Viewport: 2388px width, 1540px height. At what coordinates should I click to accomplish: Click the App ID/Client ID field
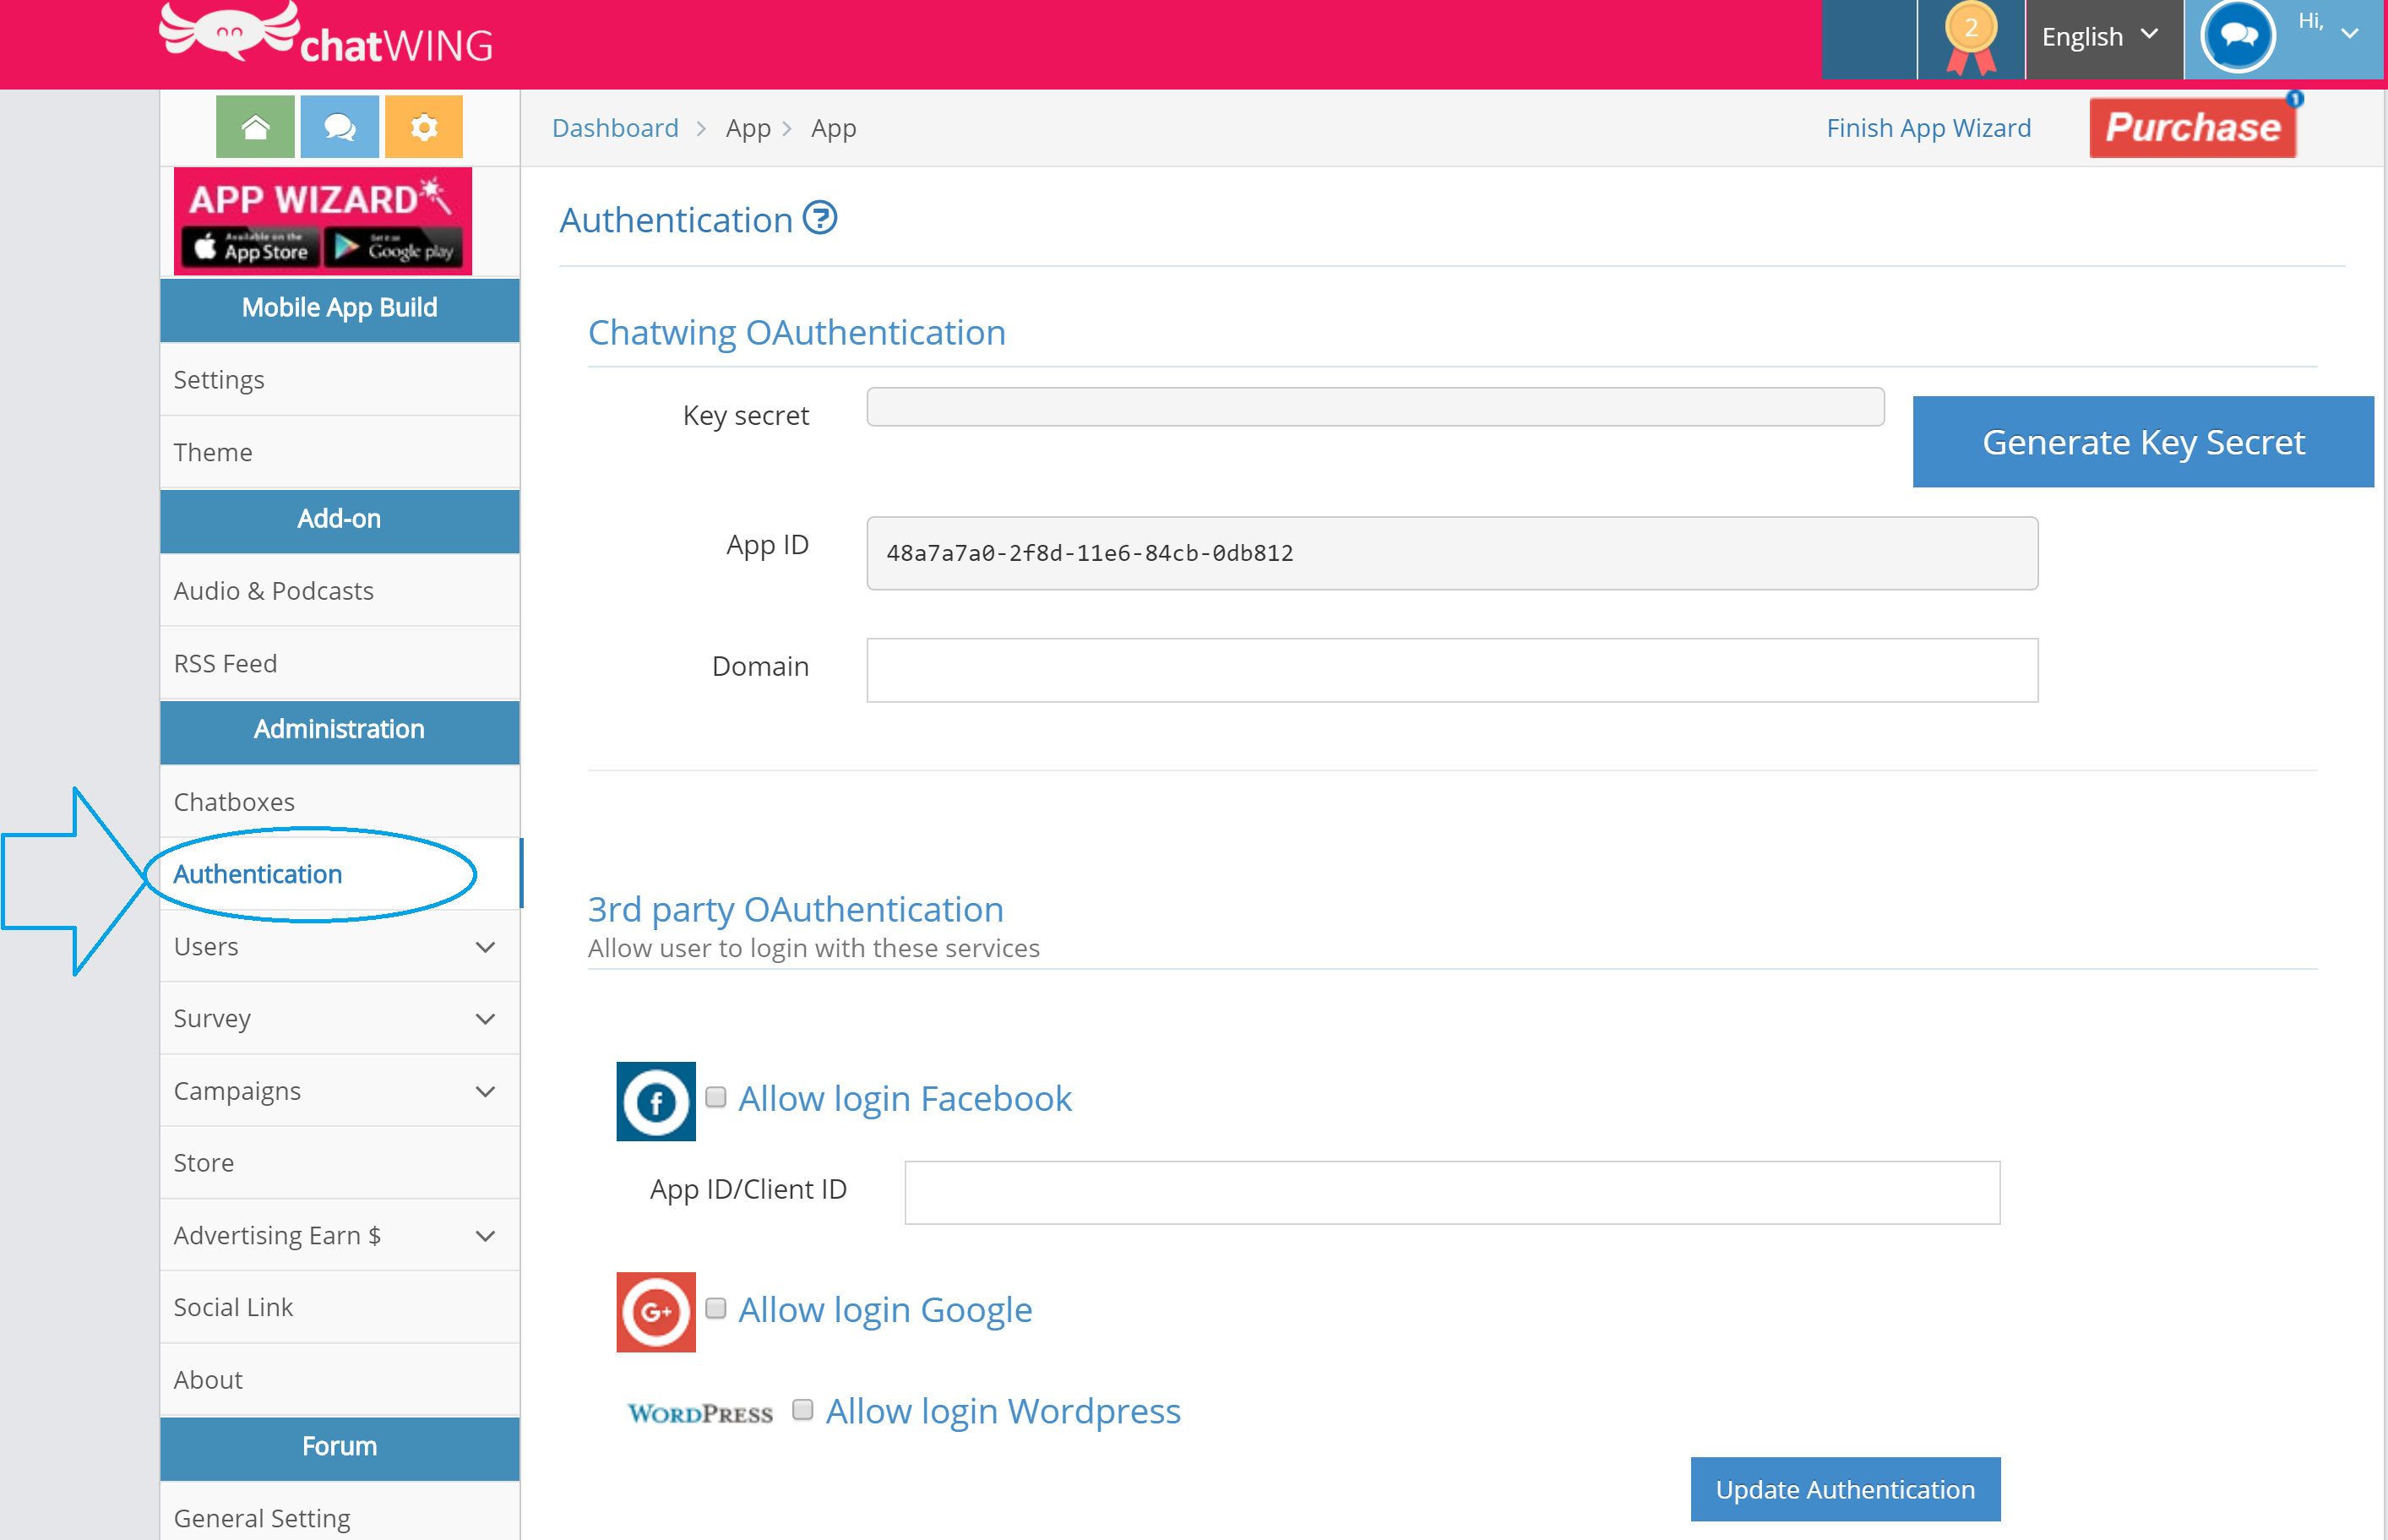pos(1452,1192)
